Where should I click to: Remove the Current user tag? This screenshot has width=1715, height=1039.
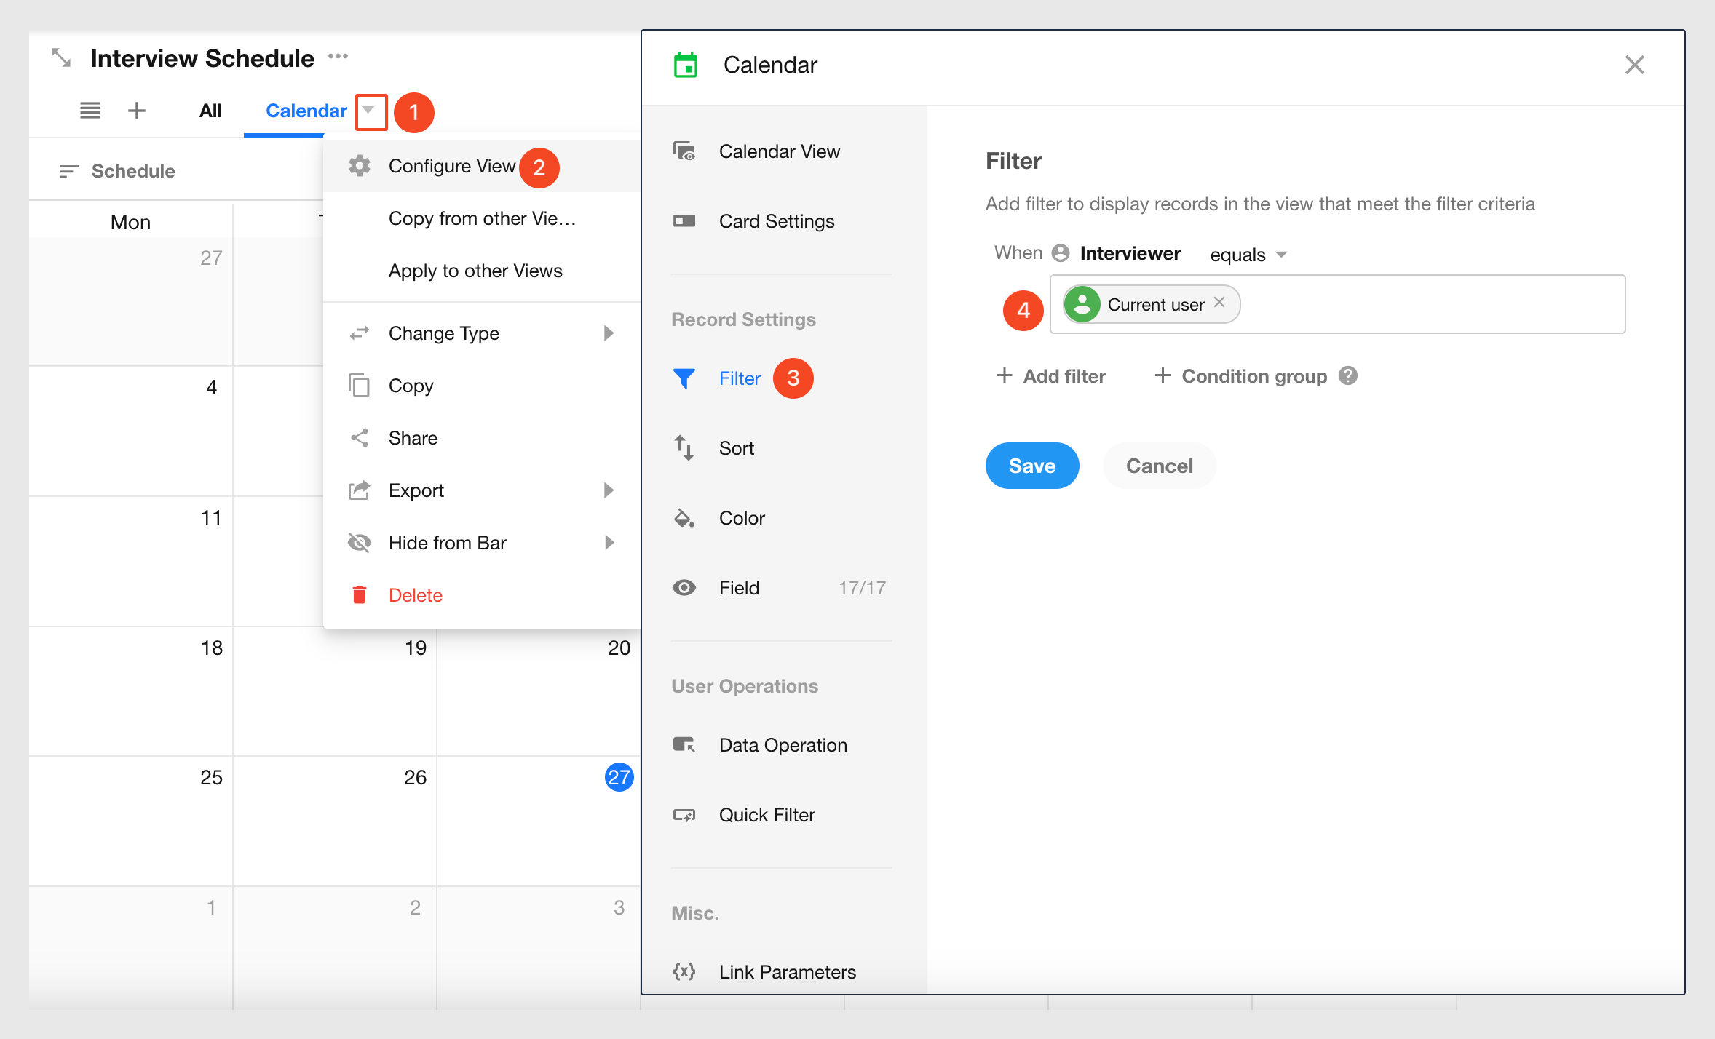(x=1219, y=303)
